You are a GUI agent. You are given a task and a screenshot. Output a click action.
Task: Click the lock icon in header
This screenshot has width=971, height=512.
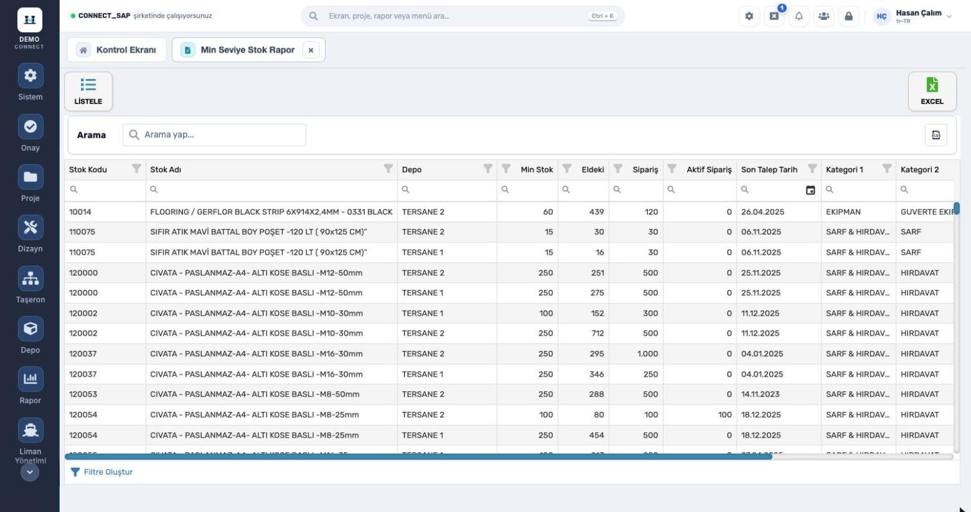(848, 16)
